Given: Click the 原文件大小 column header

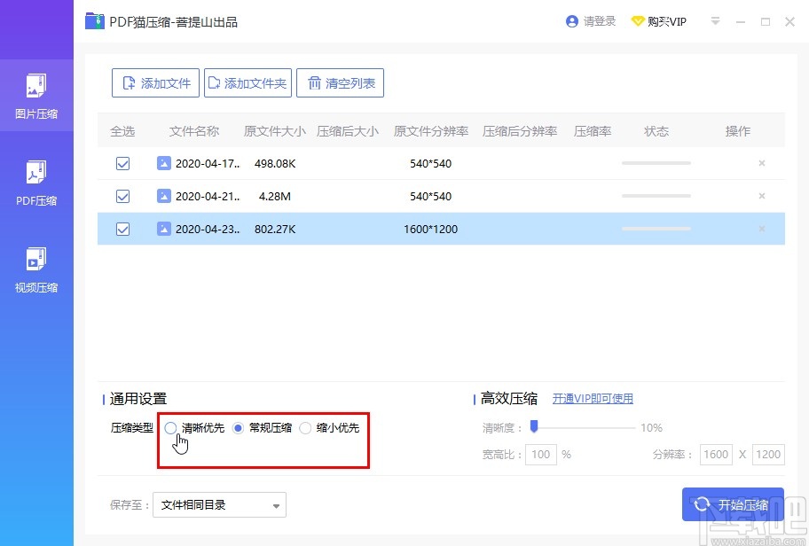Looking at the screenshot, I should pos(274,131).
